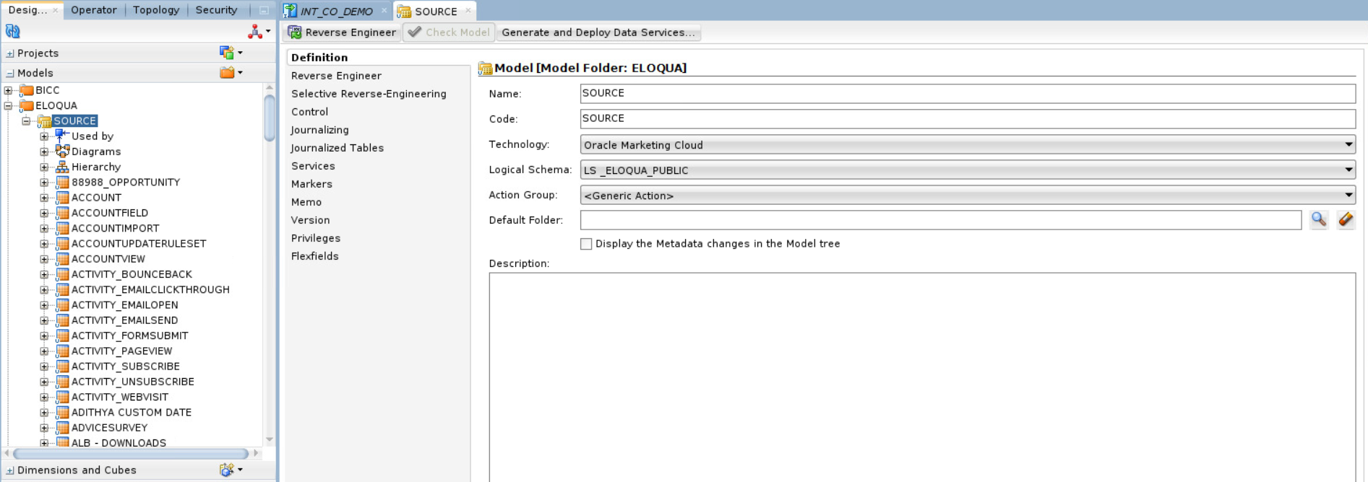This screenshot has height=482, width=1368.
Task: Select Selective Reverse-Engineering section
Action: (x=369, y=94)
